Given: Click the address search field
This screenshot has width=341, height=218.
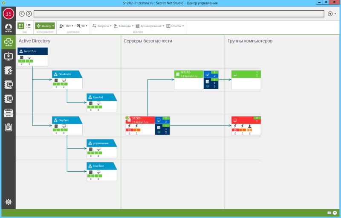Looking at the screenshot, I should [x=179, y=14].
